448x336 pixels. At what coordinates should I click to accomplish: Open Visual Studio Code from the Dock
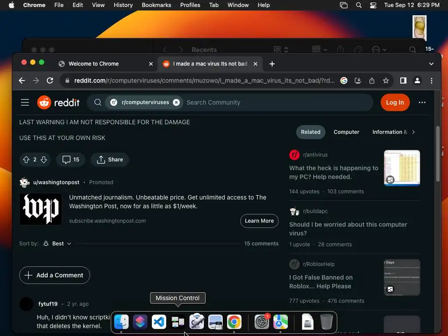click(159, 322)
